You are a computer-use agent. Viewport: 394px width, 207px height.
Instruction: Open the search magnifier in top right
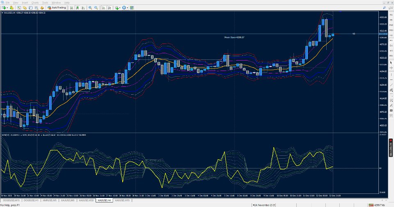[x=385, y=8]
